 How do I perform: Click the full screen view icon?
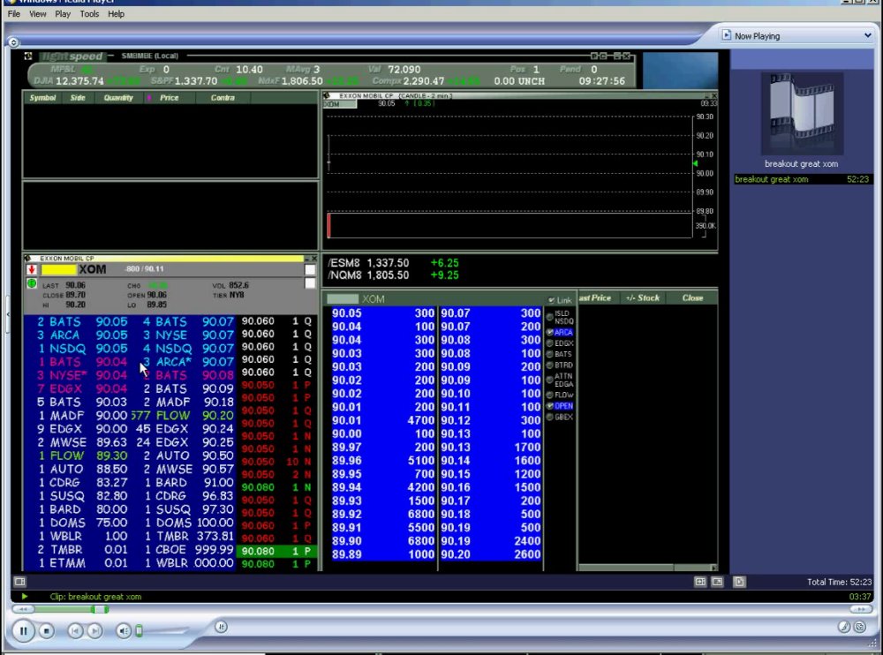tap(717, 581)
